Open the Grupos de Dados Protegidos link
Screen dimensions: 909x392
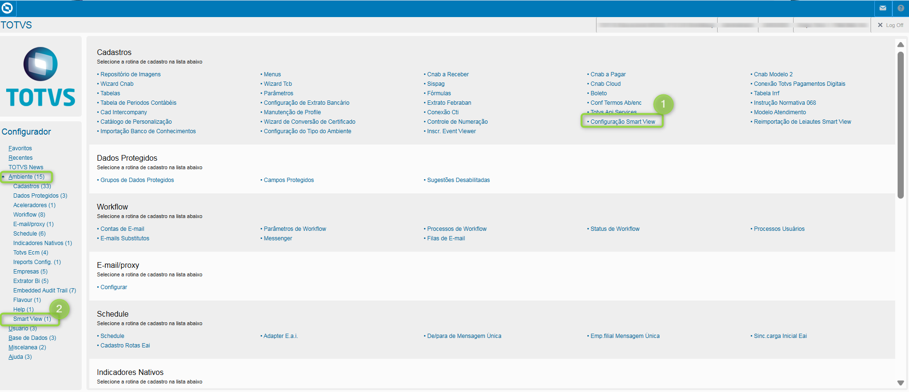coord(137,180)
